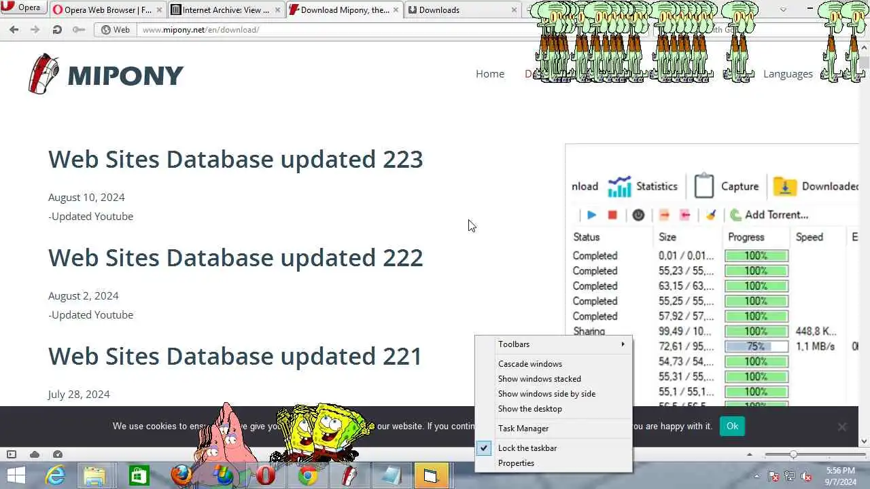The image size is (870, 489).
Task: Close the Internet Archive tab
Action: (277, 10)
